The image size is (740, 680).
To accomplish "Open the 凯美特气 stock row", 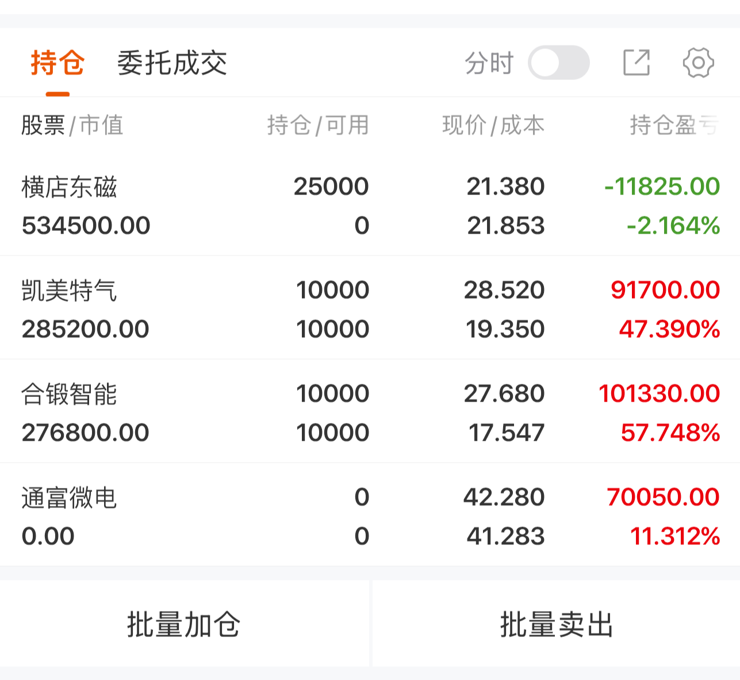I will tap(70, 291).
